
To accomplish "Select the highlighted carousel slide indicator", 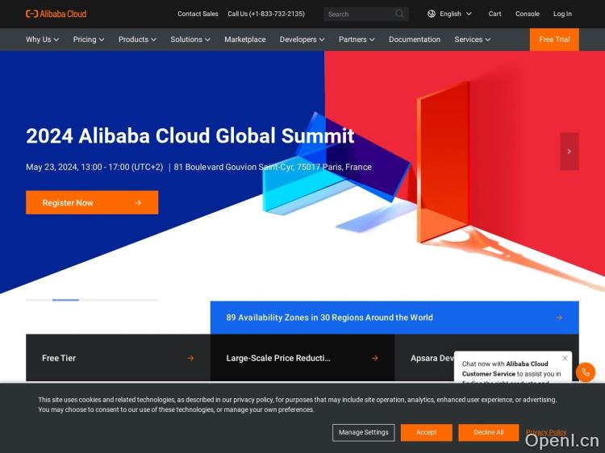I will tap(65, 300).
